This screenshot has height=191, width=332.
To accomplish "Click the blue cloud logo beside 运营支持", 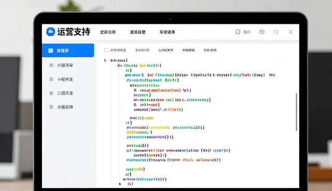I will [50, 32].
